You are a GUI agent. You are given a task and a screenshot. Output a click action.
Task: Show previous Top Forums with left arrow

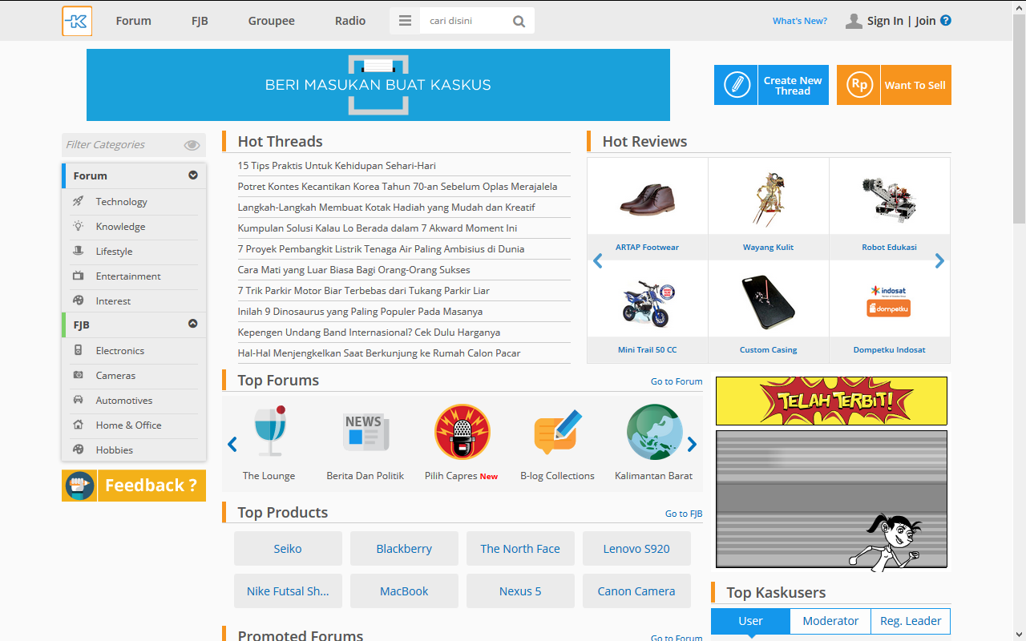[232, 444]
